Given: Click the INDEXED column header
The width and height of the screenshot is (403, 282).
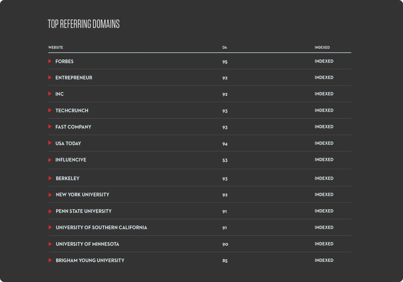Looking at the screenshot, I should click(324, 47).
